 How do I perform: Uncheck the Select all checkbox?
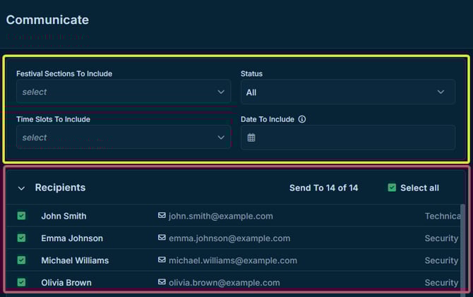tap(392, 188)
